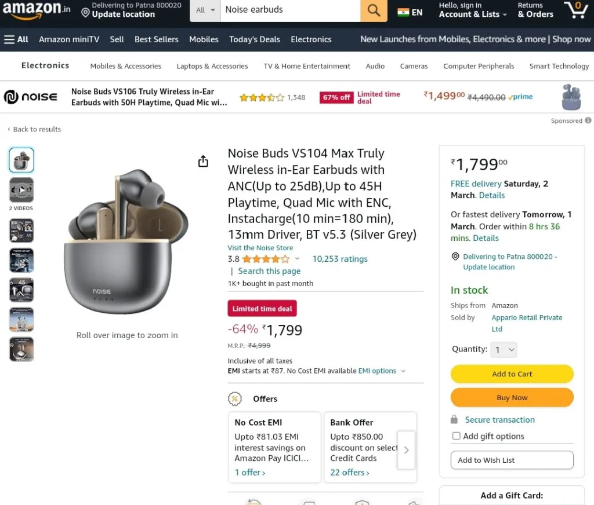
Task: Open the hamburger All menu icon
Action: point(9,39)
